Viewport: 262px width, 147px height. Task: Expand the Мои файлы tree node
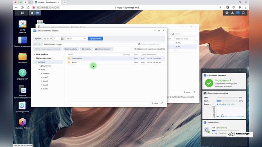tap(35, 54)
